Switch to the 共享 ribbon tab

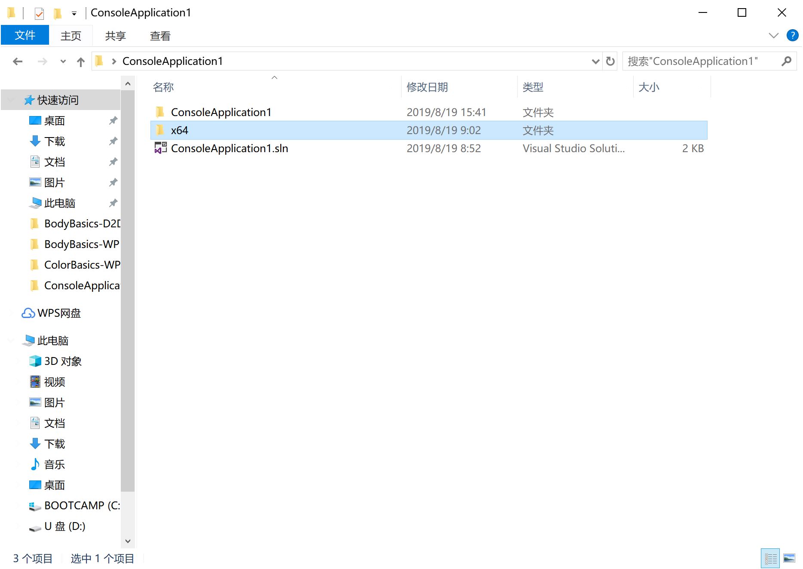115,36
